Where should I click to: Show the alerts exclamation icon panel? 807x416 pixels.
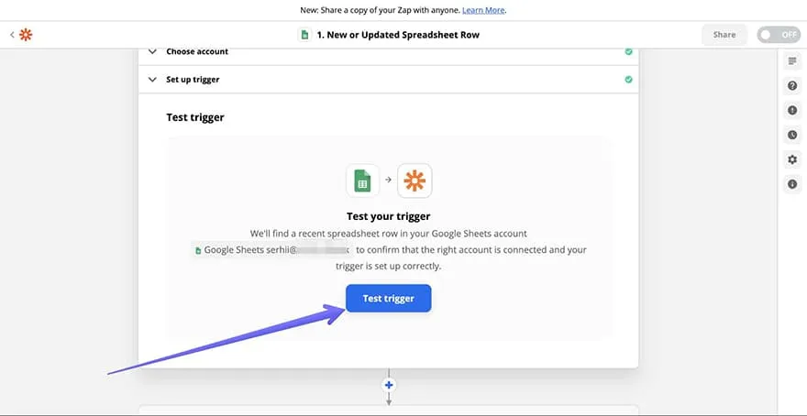point(792,111)
